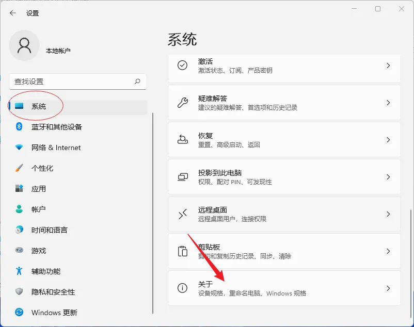
Task: Click the 投影到此电脑 projection icon
Action: (182, 177)
